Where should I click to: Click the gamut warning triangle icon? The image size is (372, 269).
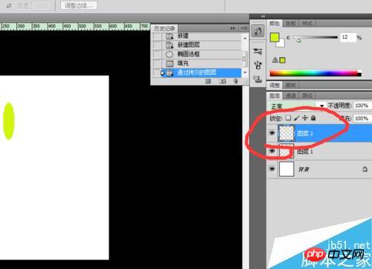click(x=275, y=60)
